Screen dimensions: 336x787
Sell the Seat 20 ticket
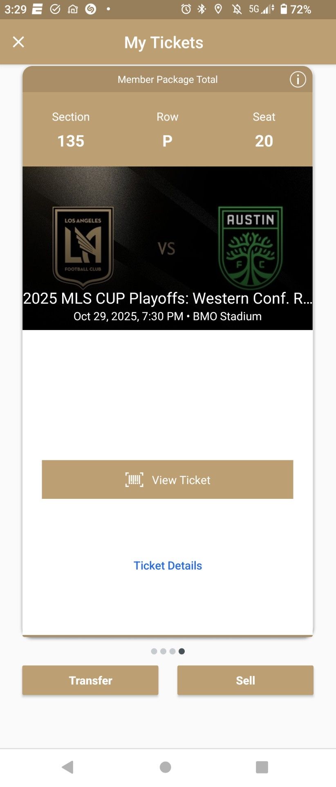tap(245, 680)
